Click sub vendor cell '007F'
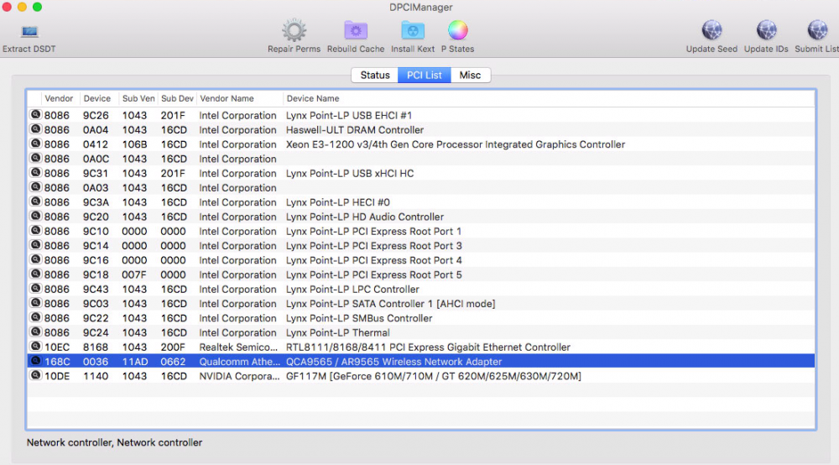Image resolution: width=839 pixels, height=465 pixels. (x=134, y=274)
